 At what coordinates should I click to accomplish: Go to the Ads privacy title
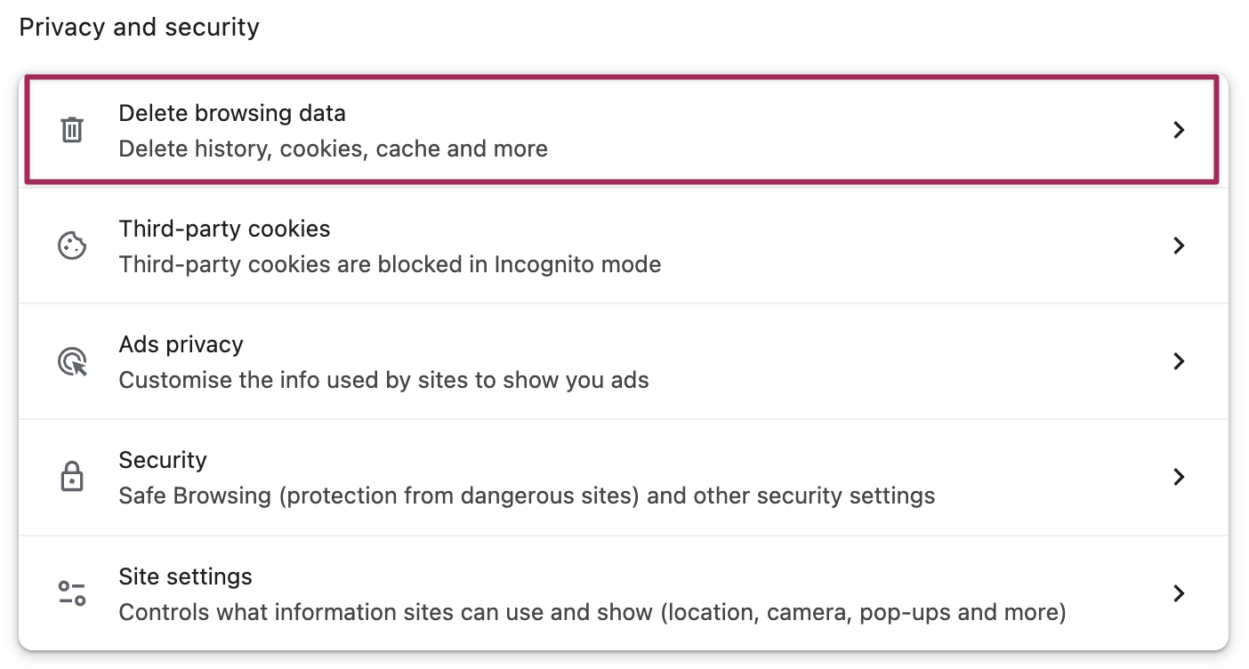pos(181,344)
